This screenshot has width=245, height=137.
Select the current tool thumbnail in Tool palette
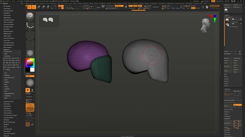(226, 11)
